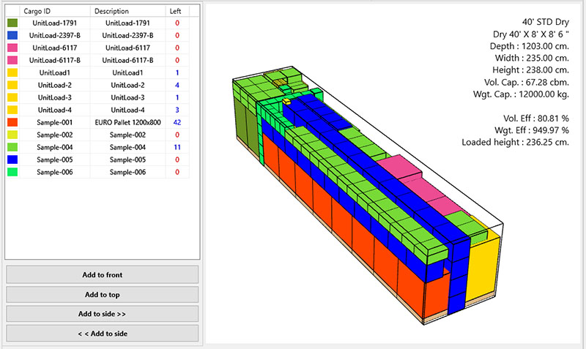Viewport: 586px width, 349px height.
Task: Select the 'Sample-001' Cargo ID cell
Action: point(54,122)
